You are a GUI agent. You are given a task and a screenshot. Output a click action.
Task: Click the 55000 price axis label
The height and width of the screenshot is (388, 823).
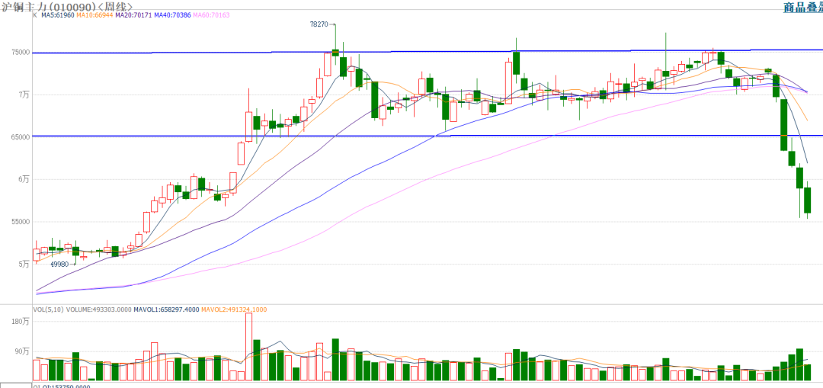point(20,222)
